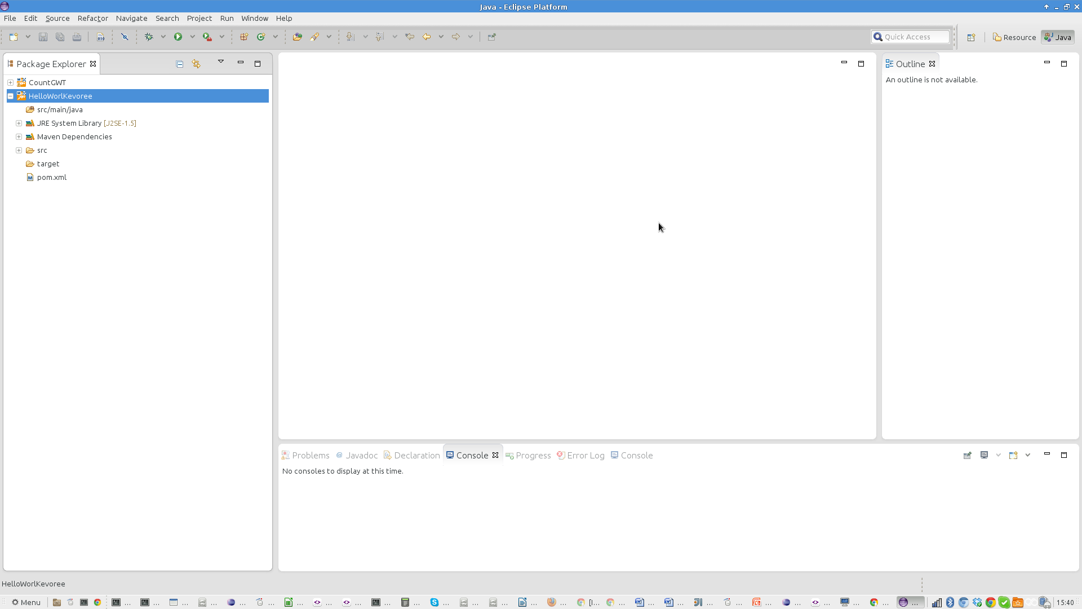Click the Display Selected Console icon
Viewport: 1082px width, 609px height.
pyautogui.click(x=985, y=455)
